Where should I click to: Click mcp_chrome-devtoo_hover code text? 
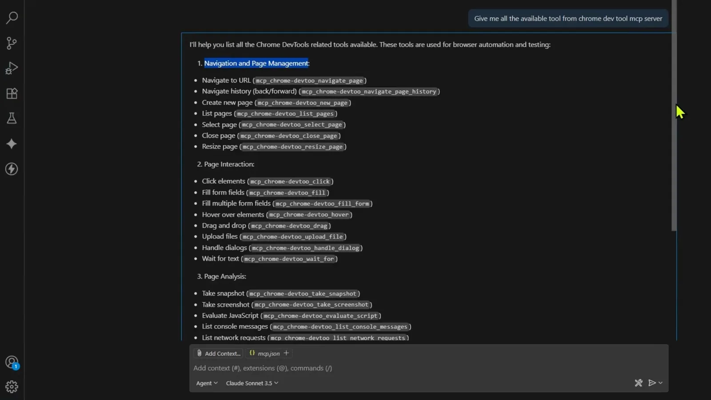coord(309,215)
